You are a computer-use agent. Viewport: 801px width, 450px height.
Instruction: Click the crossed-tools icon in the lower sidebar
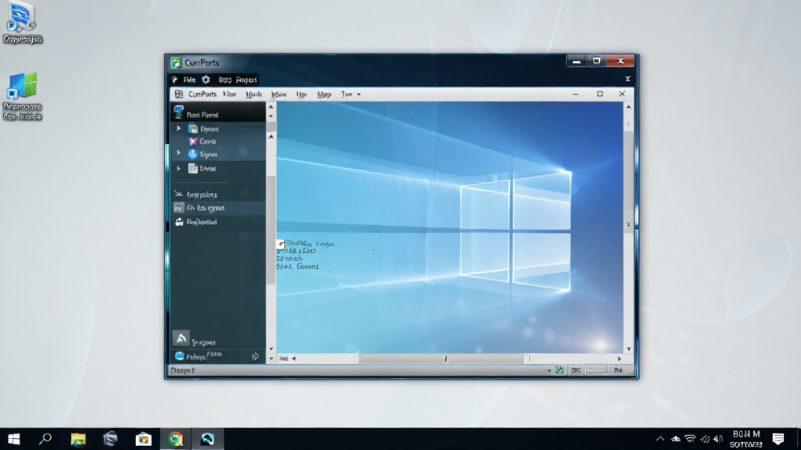tap(178, 194)
